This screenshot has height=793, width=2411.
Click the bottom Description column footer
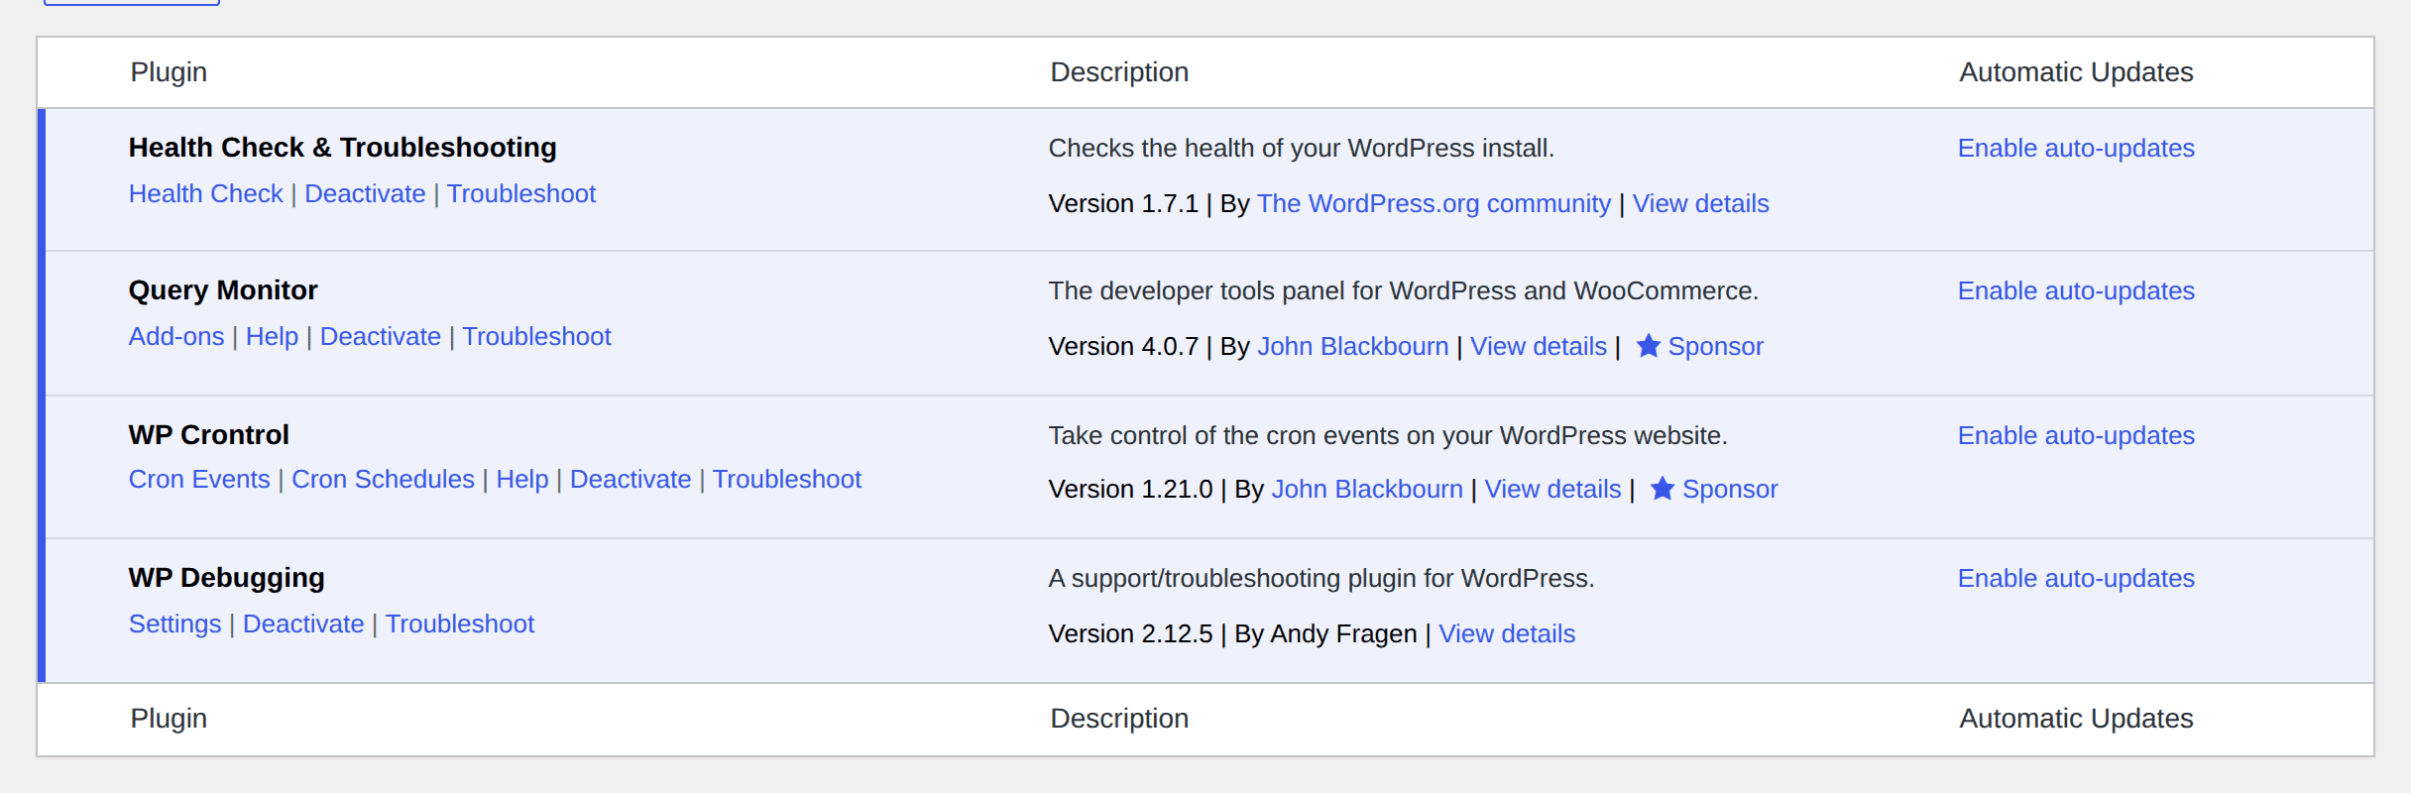click(1119, 719)
